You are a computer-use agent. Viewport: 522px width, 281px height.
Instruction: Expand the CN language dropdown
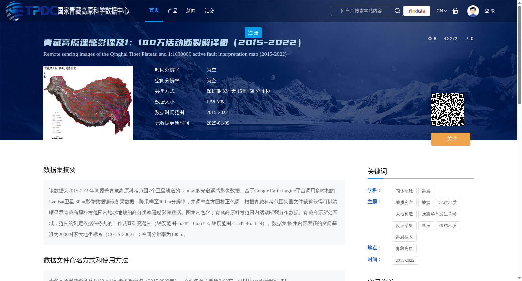[442, 11]
